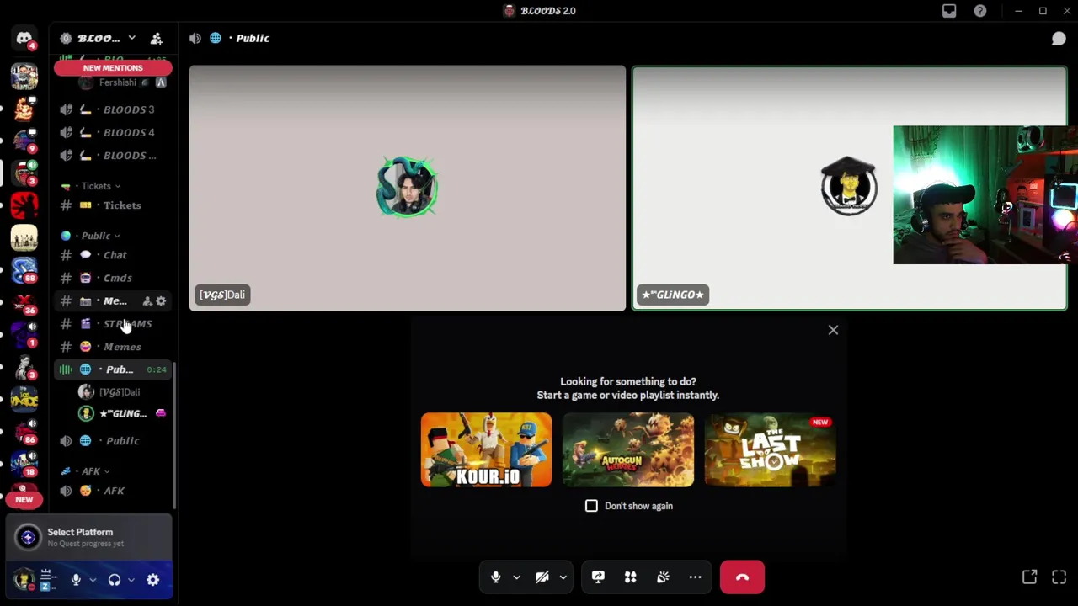Join the AFK voice channel

point(113,491)
